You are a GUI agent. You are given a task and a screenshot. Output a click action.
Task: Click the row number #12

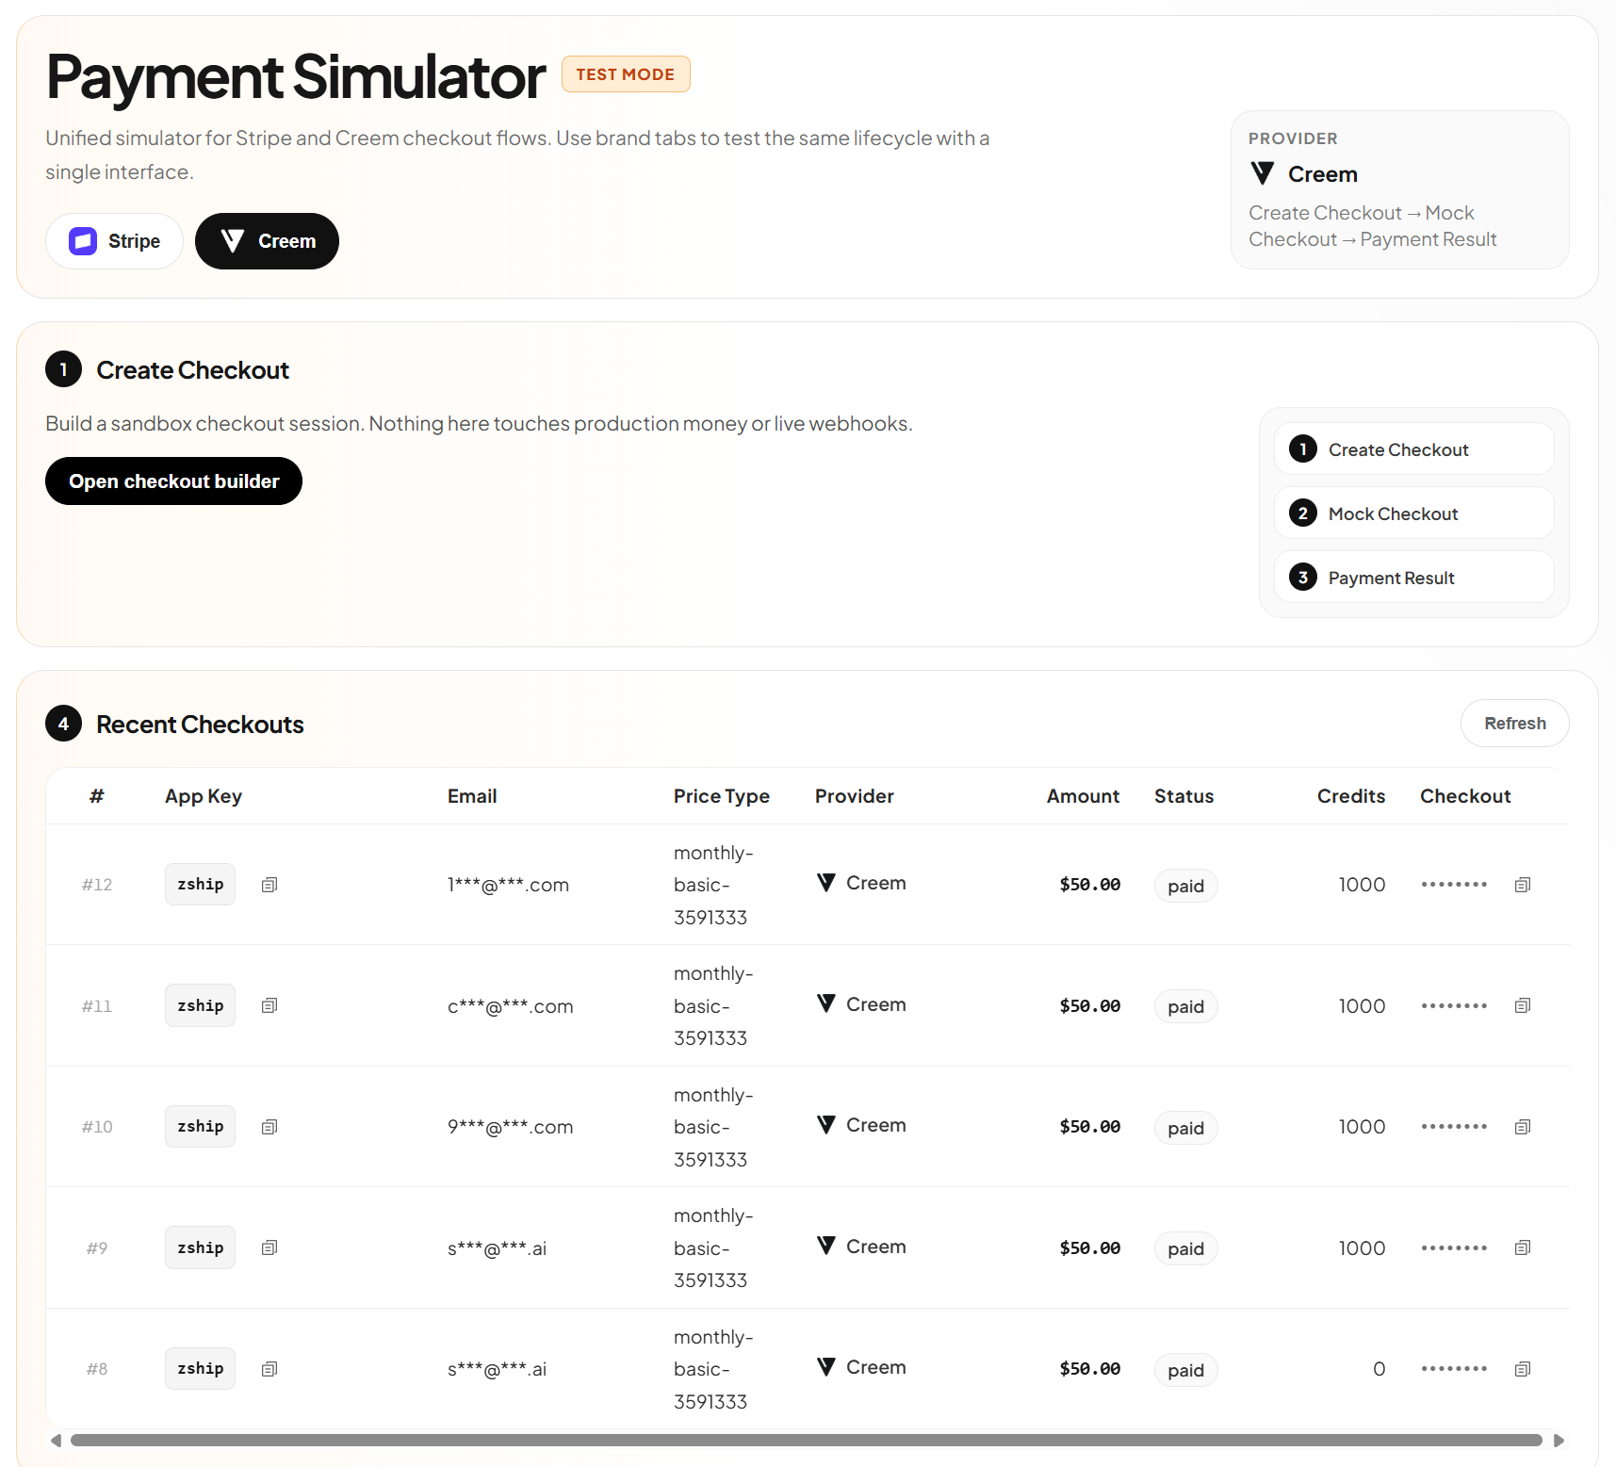pyautogui.click(x=97, y=885)
